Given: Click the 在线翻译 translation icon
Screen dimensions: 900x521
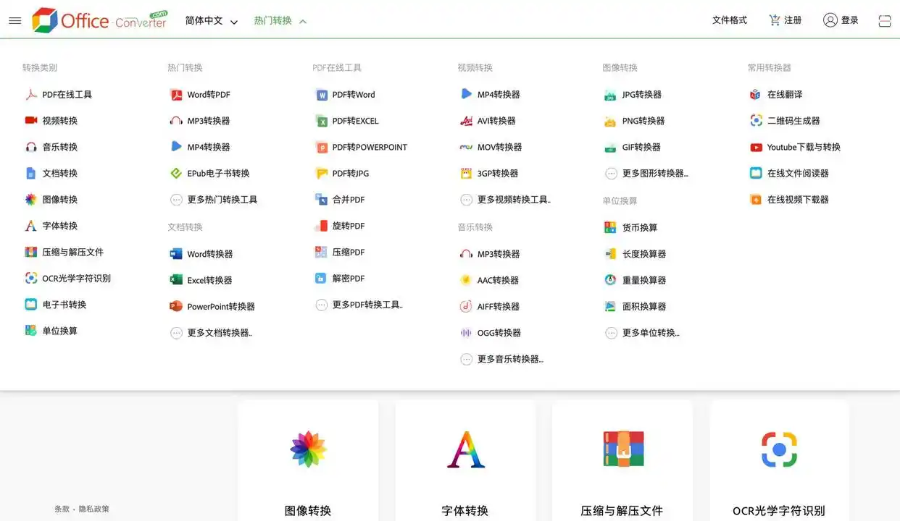Looking at the screenshot, I should tap(756, 94).
